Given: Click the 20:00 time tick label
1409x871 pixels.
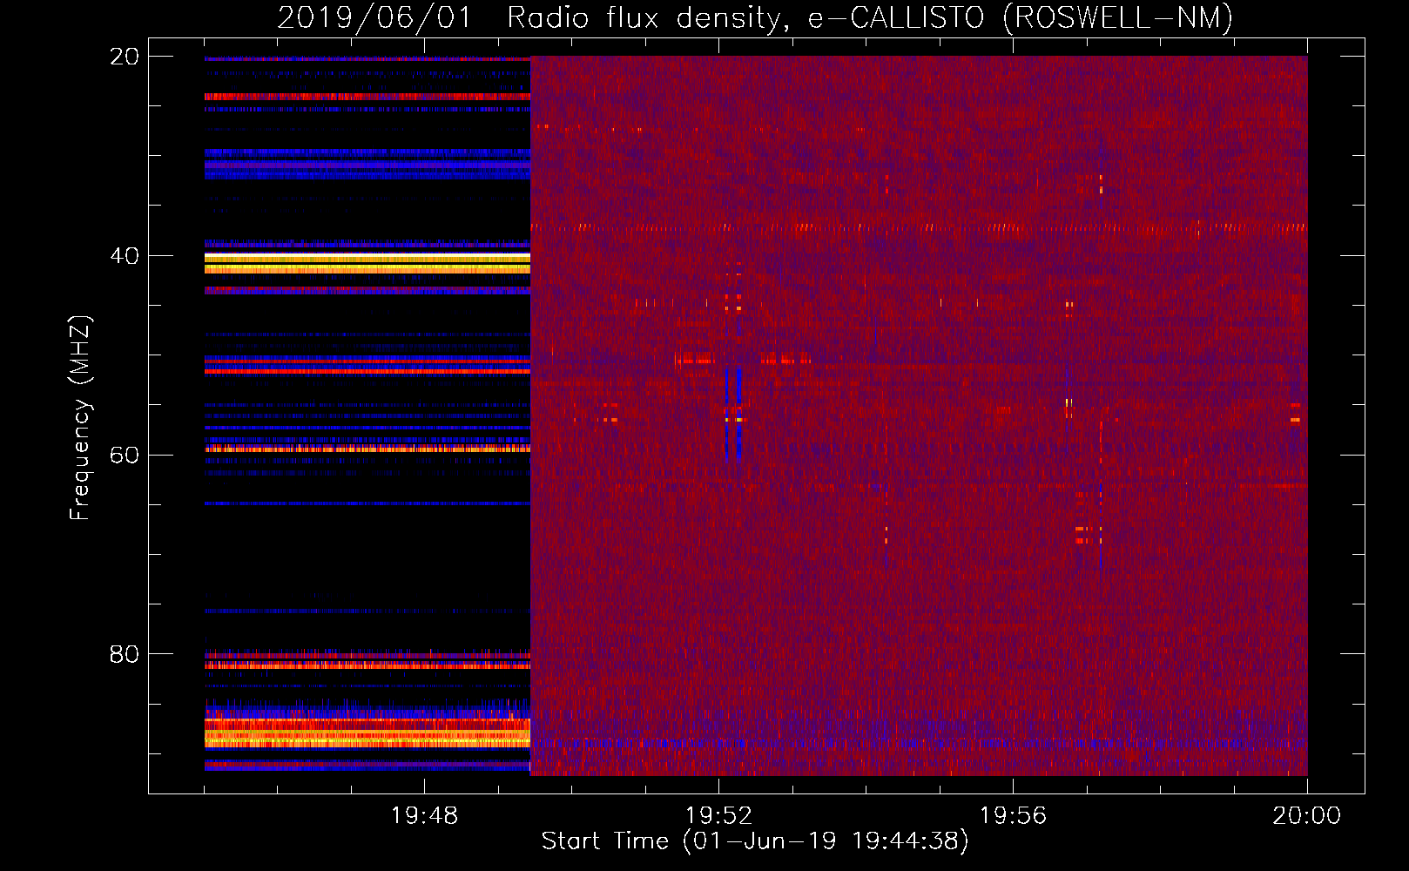Looking at the screenshot, I should click(x=1306, y=815).
